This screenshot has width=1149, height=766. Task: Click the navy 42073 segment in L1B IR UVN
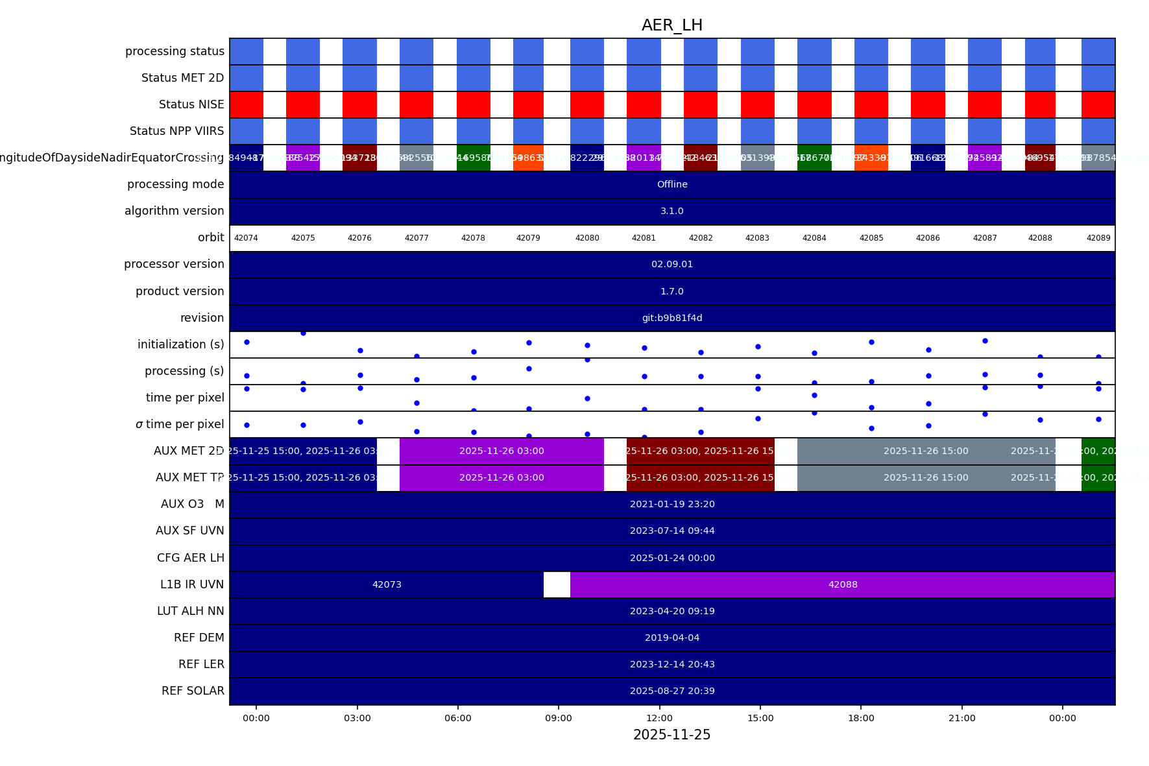[x=387, y=584]
